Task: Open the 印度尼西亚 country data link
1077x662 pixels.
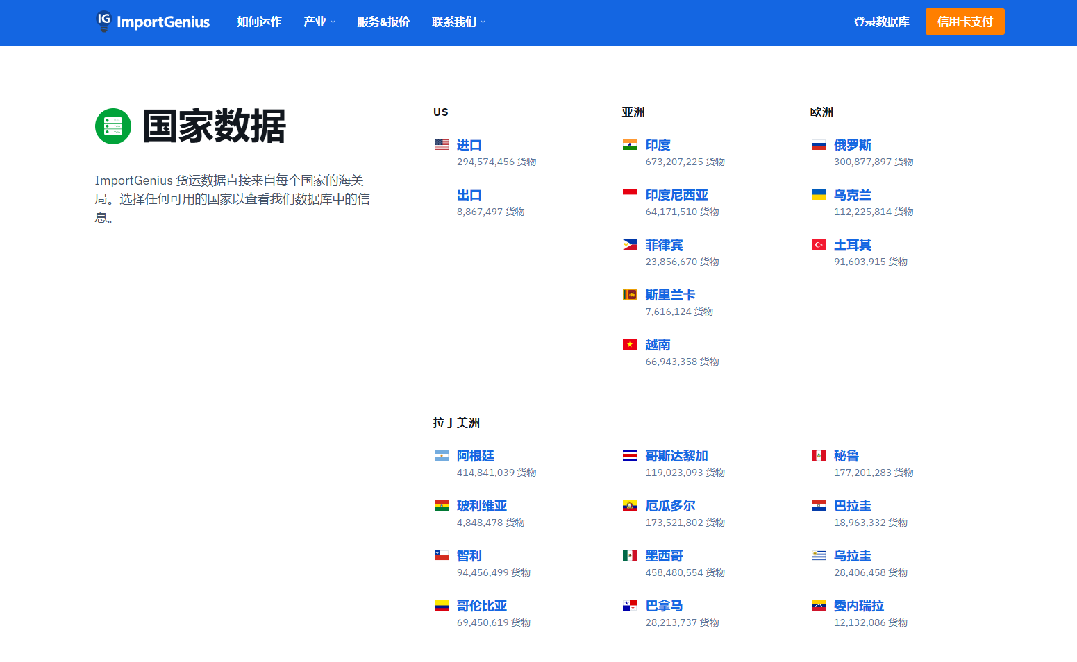Action: click(676, 195)
